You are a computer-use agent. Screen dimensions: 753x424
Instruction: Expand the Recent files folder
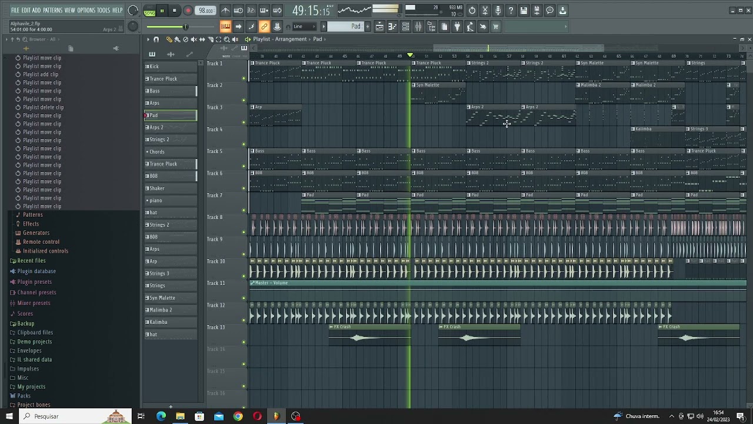tap(31, 261)
